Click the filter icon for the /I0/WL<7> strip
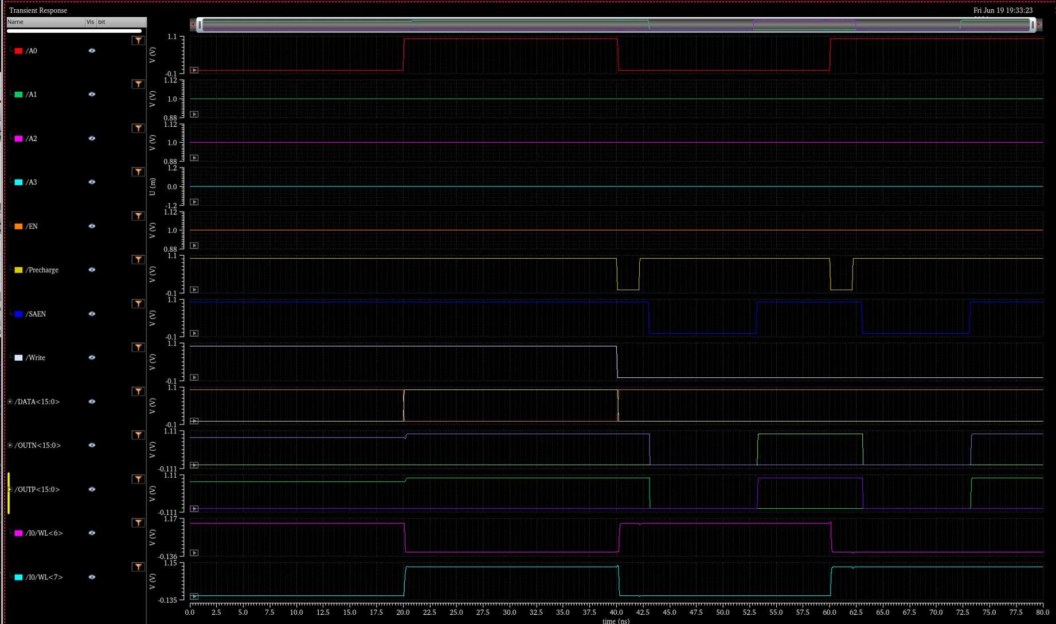Viewport: 1056px width, 624px height. tap(138, 567)
